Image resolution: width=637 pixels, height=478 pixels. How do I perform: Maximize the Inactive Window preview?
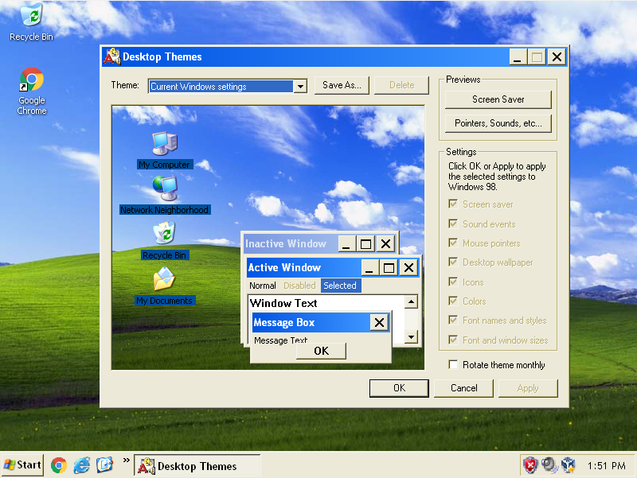tap(365, 244)
